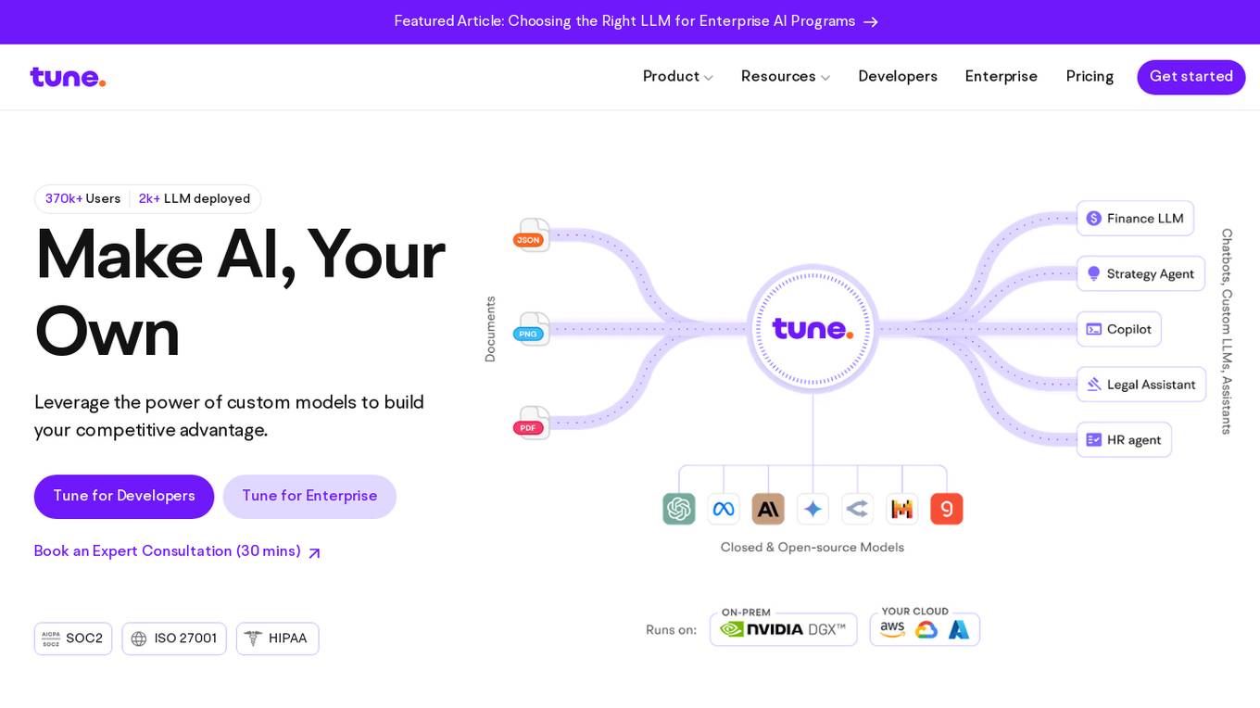Open the Pricing nav item
1260x708 pixels.
[1090, 77]
